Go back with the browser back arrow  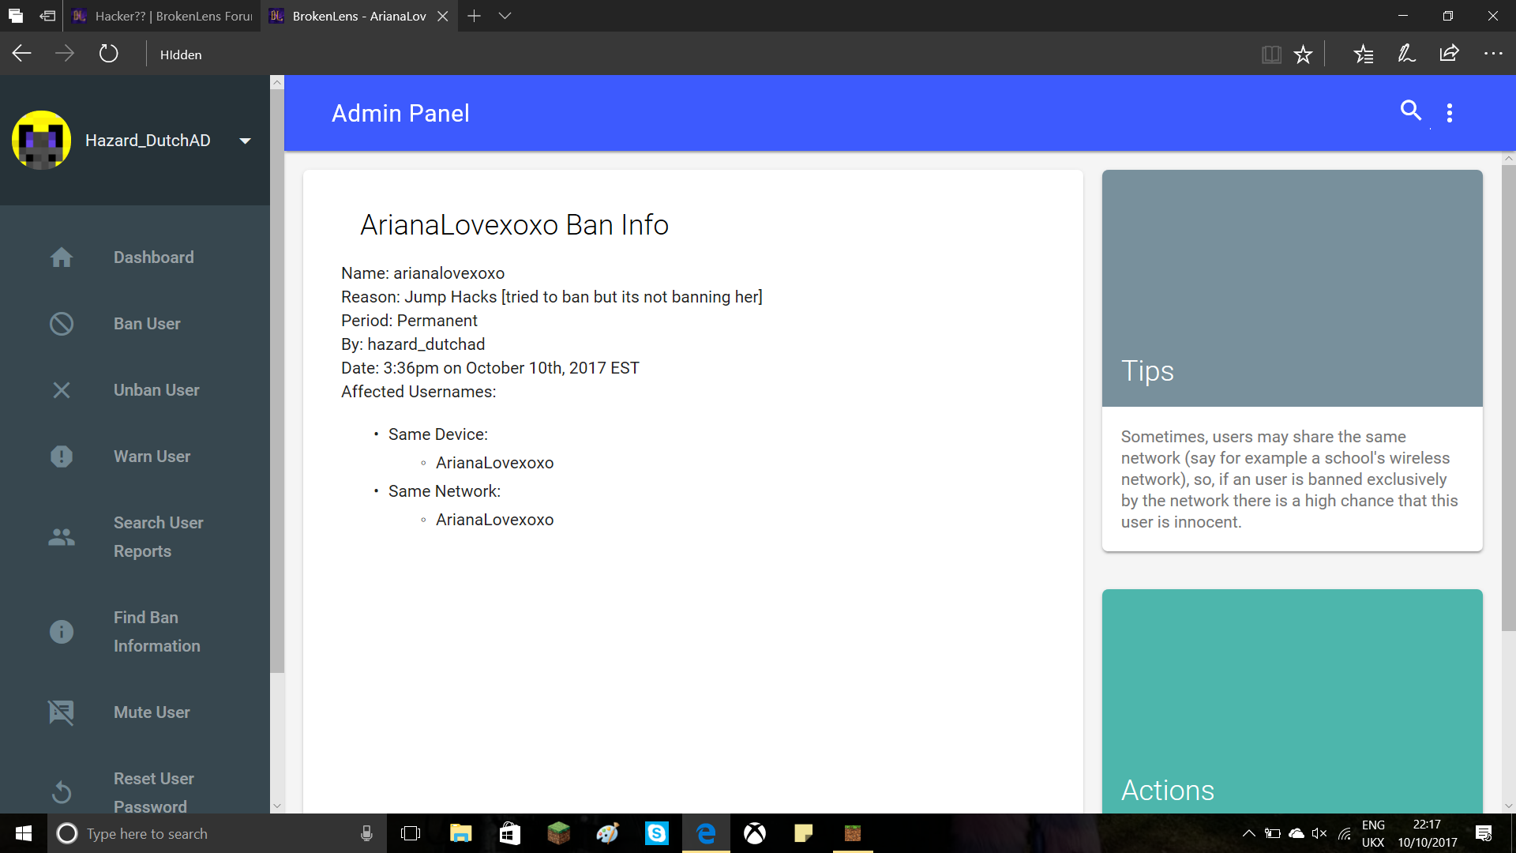click(x=22, y=54)
